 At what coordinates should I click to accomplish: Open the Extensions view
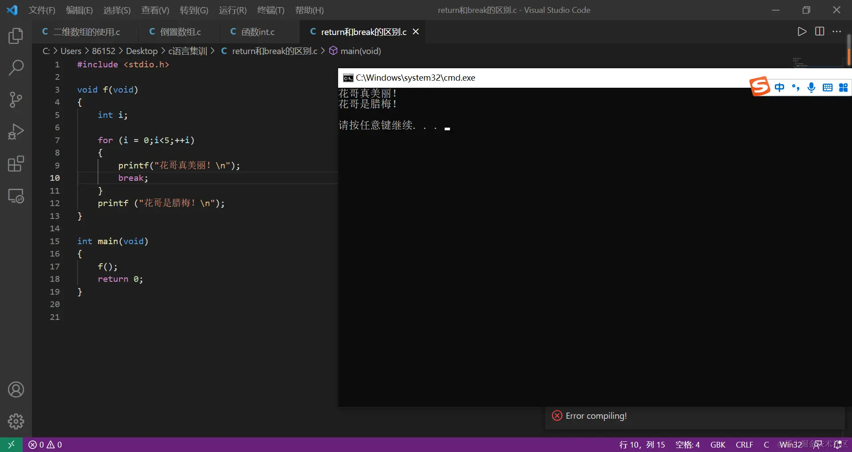16,164
